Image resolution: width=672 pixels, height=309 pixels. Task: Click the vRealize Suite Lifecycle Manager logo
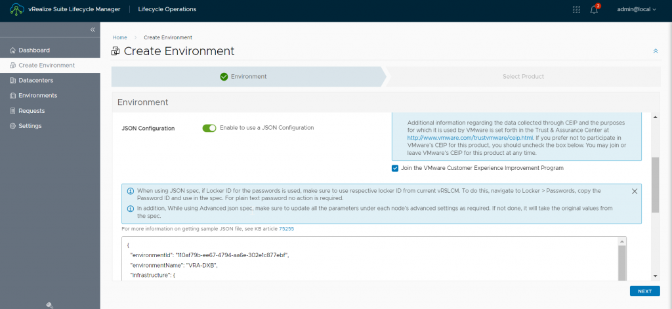tap(16, 9)
